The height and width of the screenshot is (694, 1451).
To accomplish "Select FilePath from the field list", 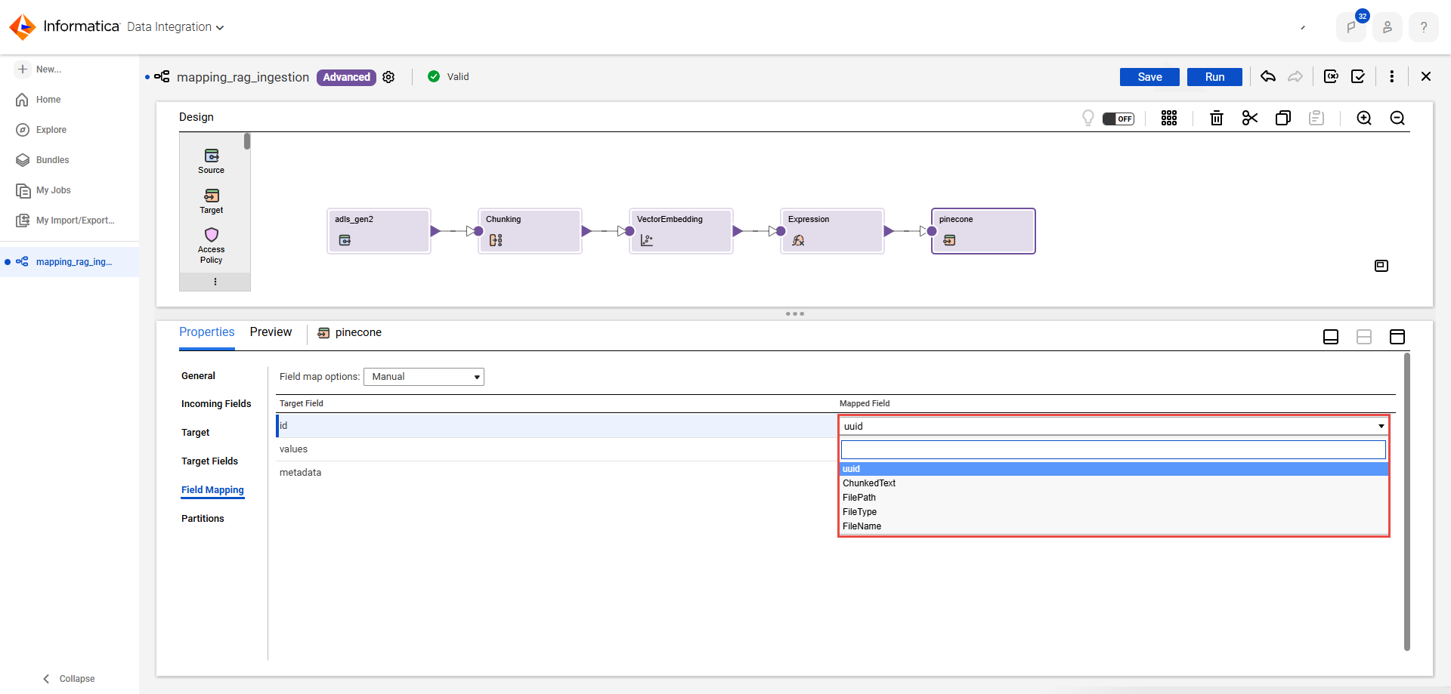I will [x=1114, y=498].
